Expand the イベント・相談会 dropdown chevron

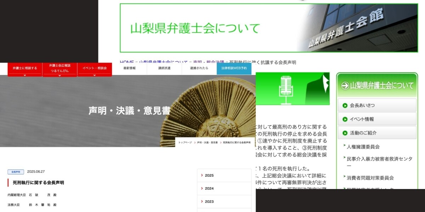pos(95,73)
